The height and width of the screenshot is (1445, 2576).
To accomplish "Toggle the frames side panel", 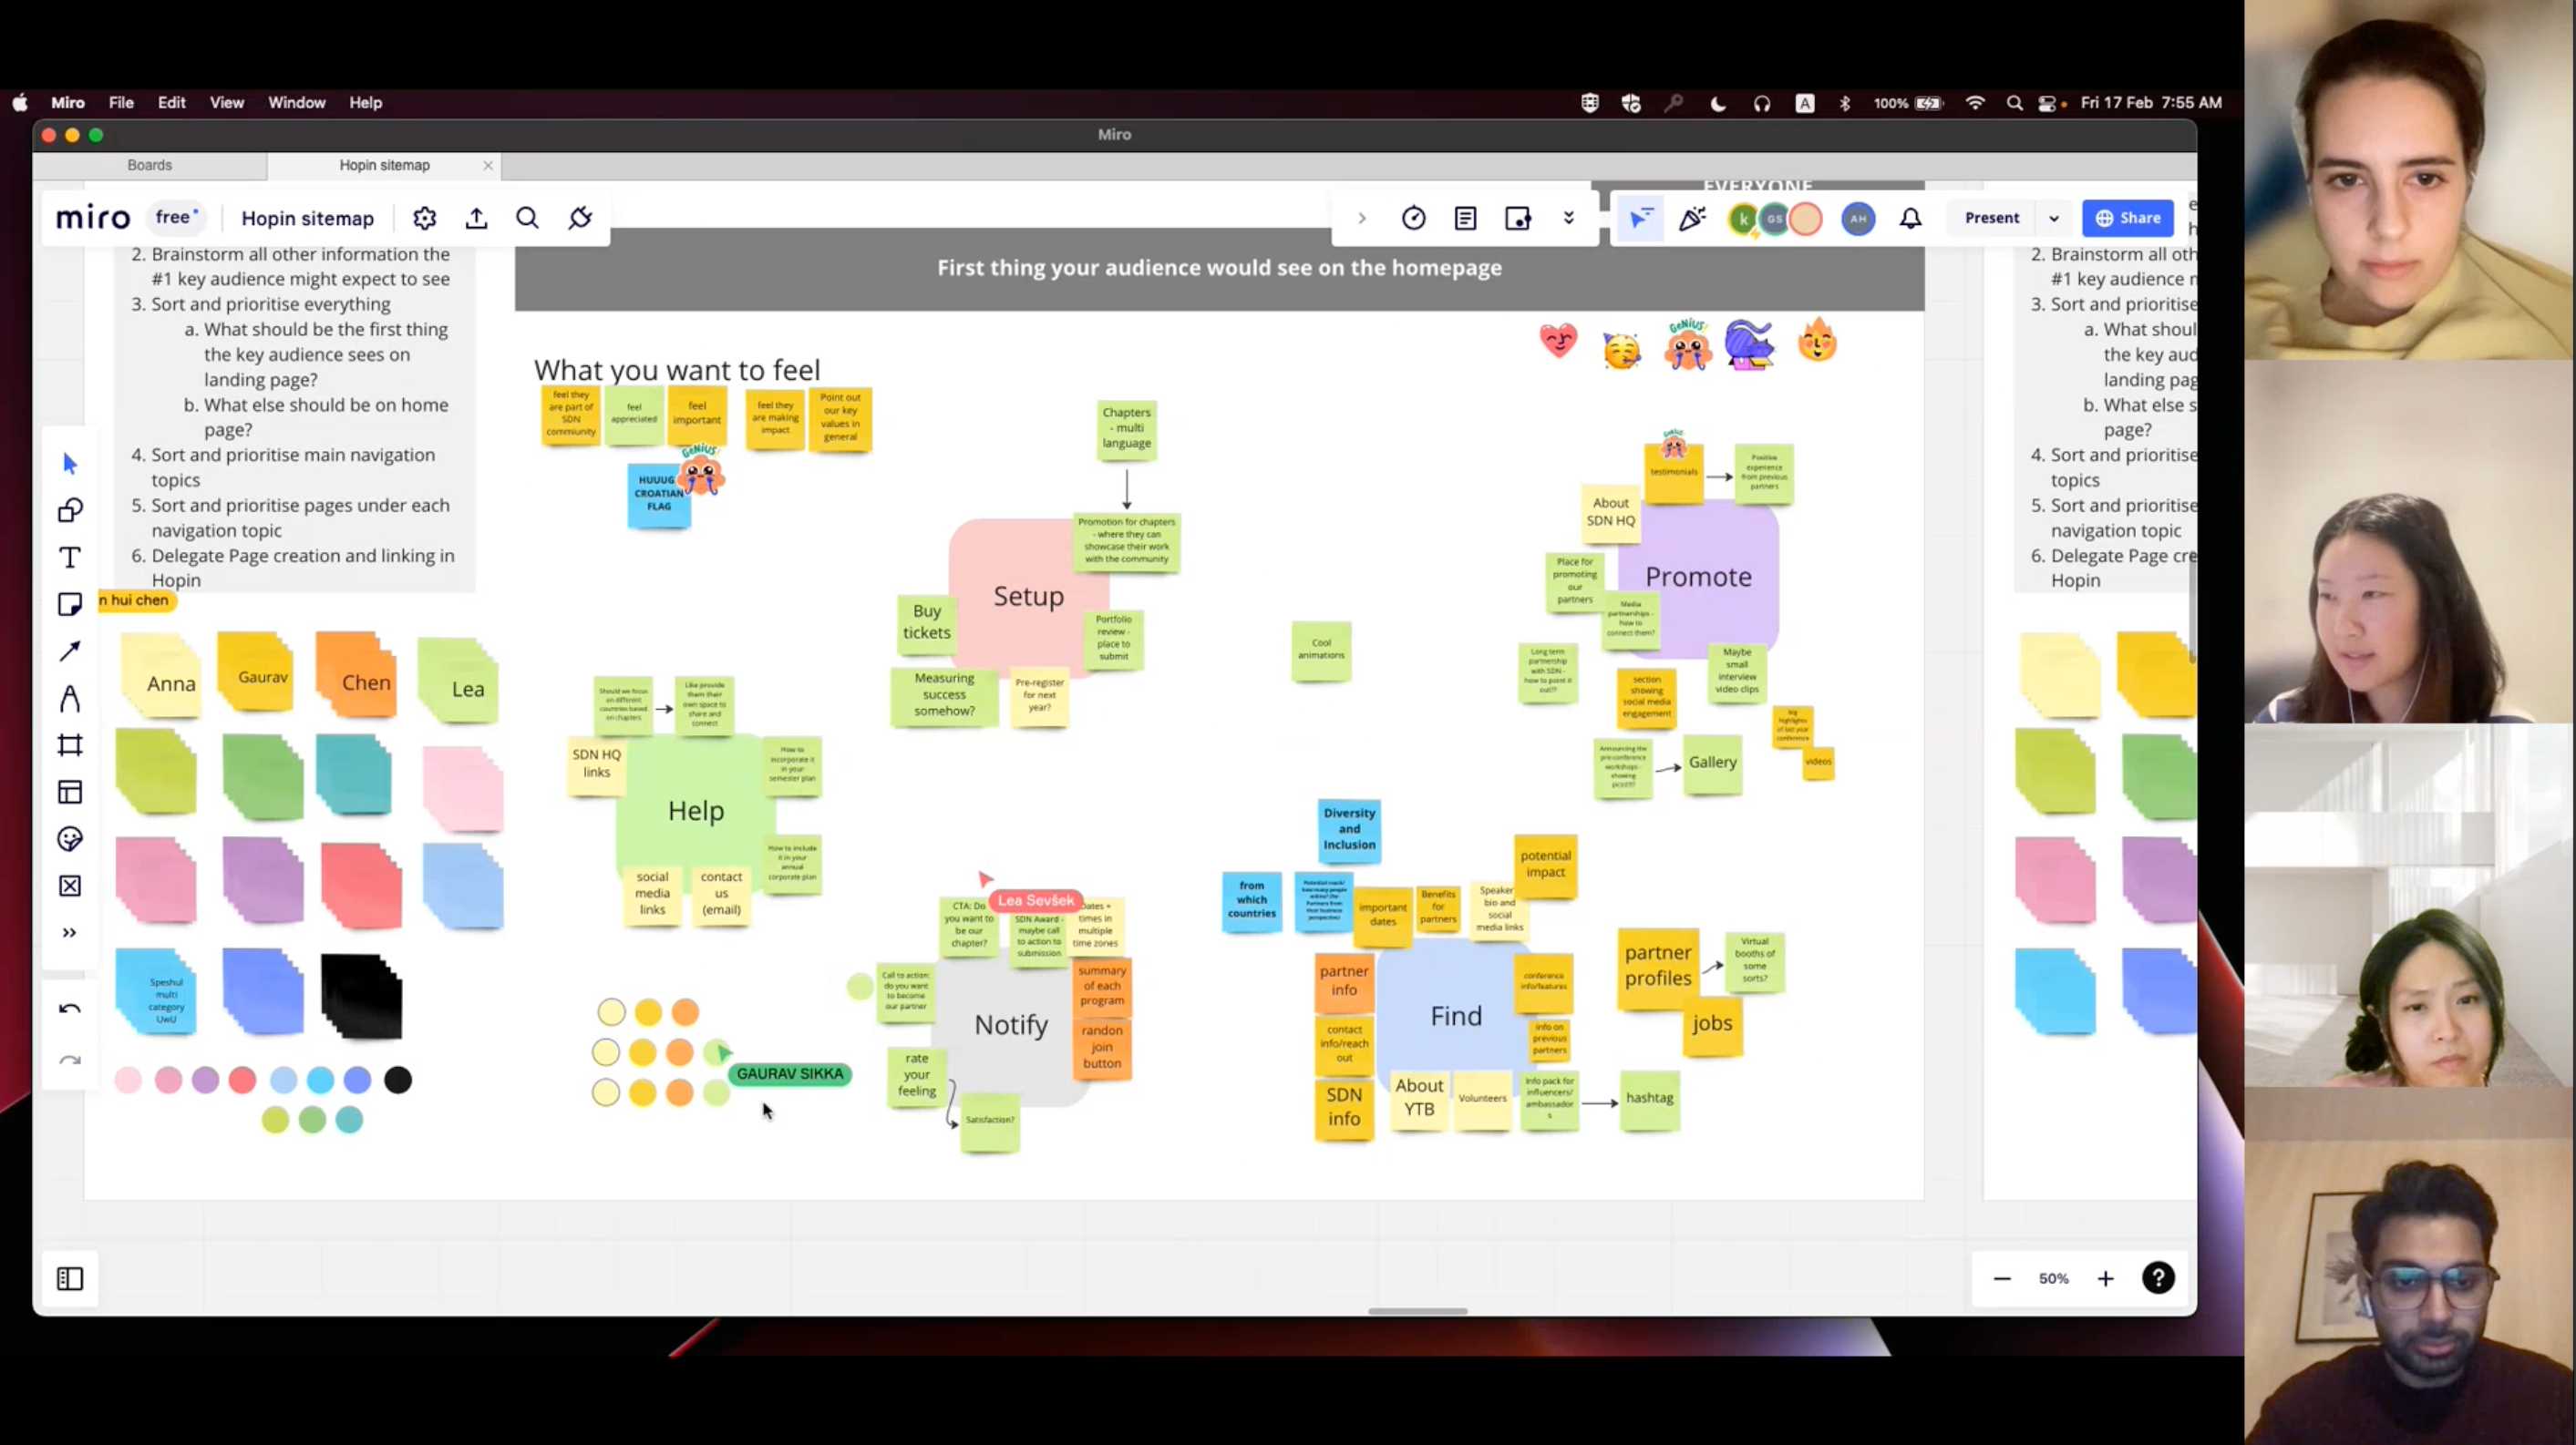I will 69,1278.
